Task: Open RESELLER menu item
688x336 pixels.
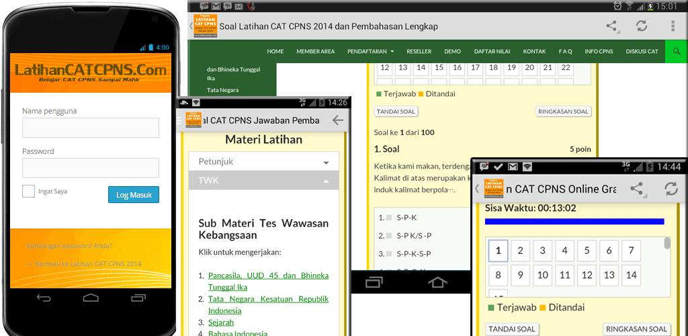Action: (419, 51)
